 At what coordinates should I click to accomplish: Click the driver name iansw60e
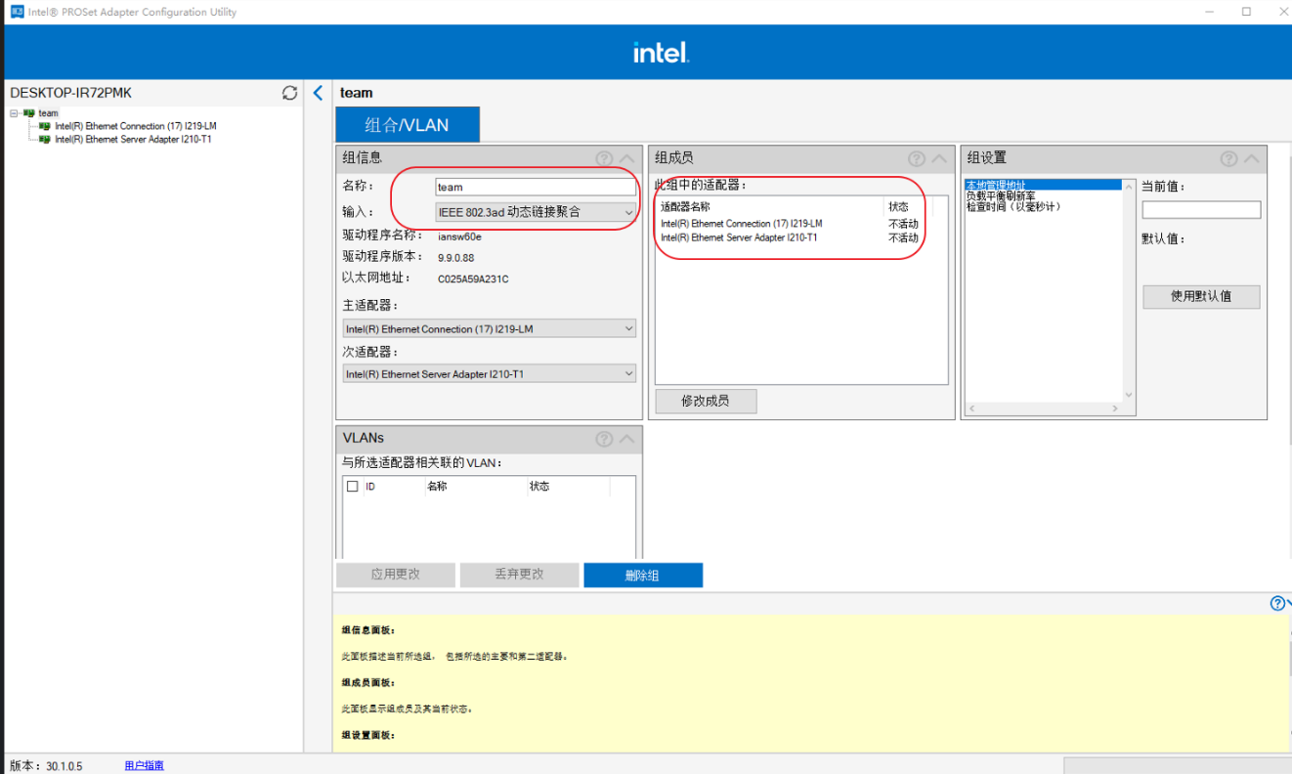click(x=459, y=236)
